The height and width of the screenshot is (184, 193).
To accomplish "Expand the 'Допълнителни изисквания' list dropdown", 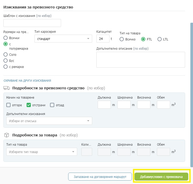I will tap(49, 121).
